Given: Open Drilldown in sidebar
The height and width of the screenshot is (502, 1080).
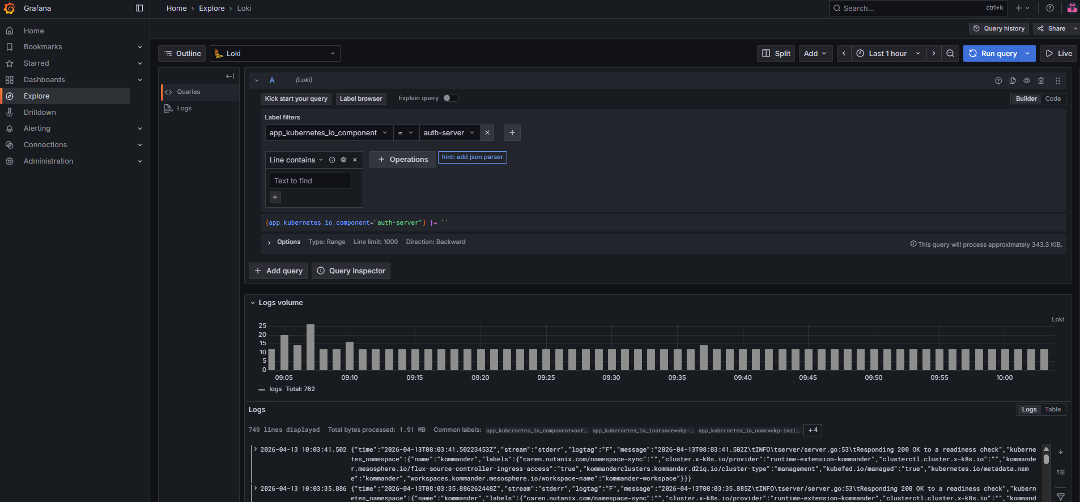Looking at the screenshot, I should (40, 113).
